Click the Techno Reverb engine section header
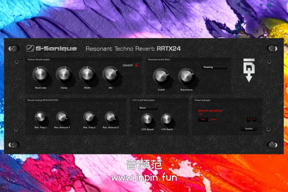 [38, 60]
